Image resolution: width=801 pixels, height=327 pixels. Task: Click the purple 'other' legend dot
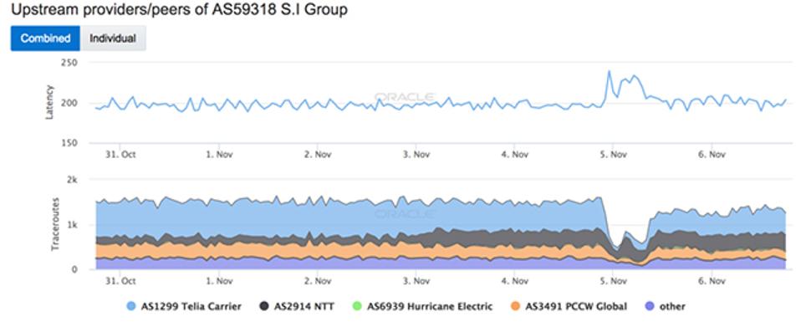tap(650, 307)
